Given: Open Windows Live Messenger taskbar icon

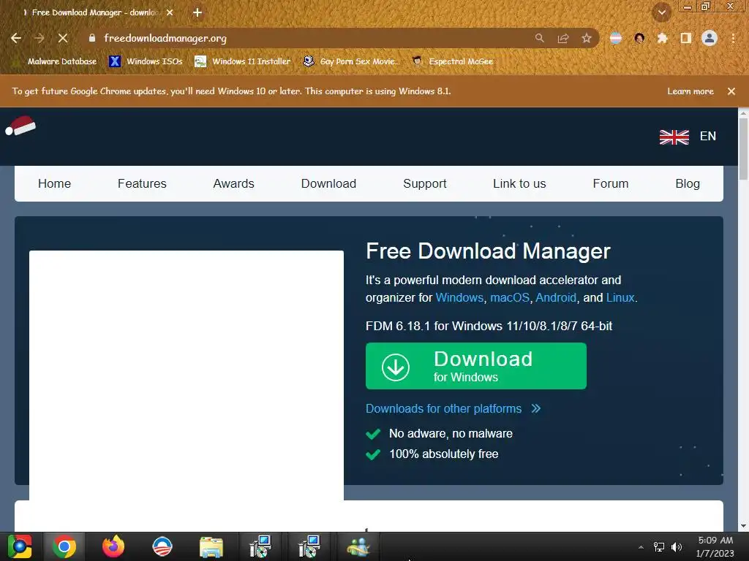Looking at the screenshot, I should click(x=358, y=546).
